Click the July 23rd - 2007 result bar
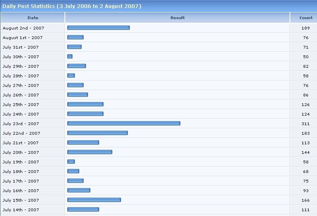The width and height of the screenshot is (317, 216). [x=124, y=124]
